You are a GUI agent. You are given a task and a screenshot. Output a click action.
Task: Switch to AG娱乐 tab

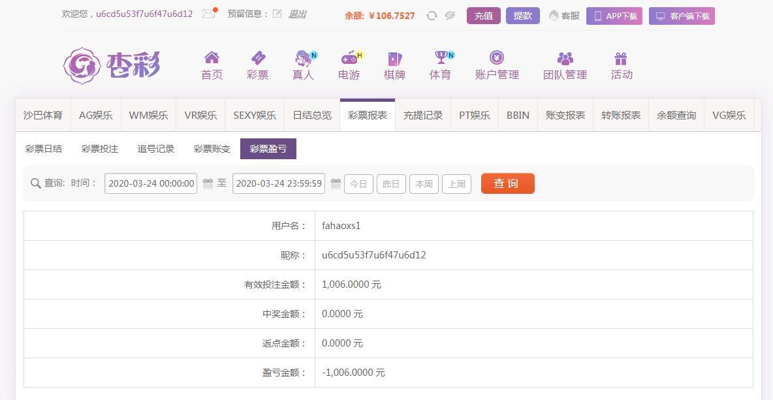click(95, 115)
